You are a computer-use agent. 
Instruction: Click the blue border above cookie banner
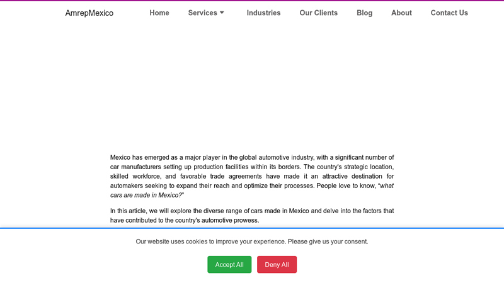(x=252, y=228)
